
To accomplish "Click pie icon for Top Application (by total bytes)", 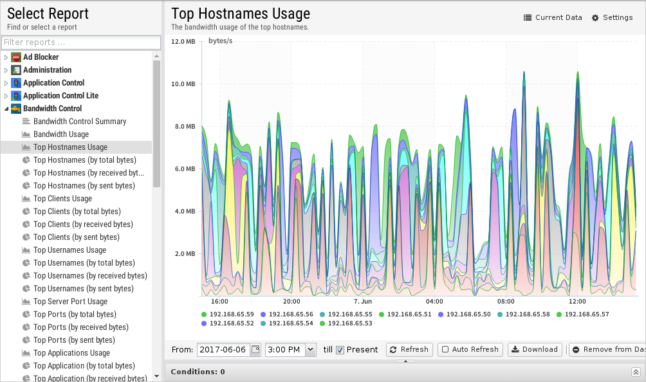I will tap(26, 365).
